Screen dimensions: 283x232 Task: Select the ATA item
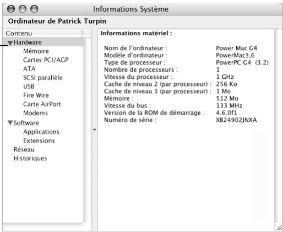coord(29,69)
